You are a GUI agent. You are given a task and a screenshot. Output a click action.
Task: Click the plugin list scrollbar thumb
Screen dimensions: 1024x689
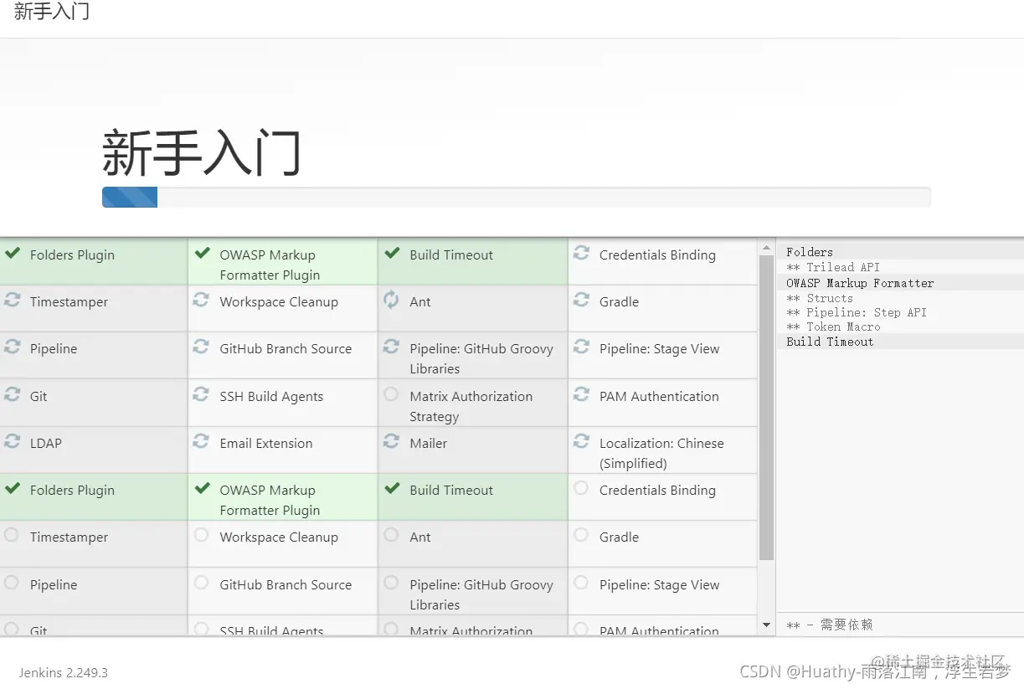(766, 408)
